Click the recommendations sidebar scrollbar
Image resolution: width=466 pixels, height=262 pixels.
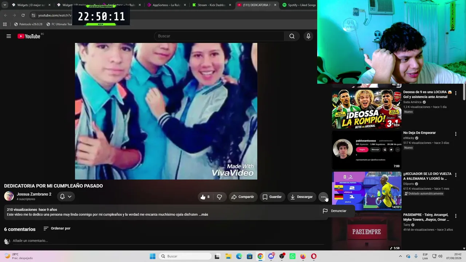(x=464, y=92)
